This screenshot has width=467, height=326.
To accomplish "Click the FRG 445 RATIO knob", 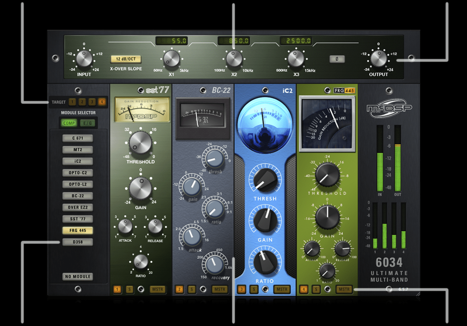I will (x=327, y=271).
